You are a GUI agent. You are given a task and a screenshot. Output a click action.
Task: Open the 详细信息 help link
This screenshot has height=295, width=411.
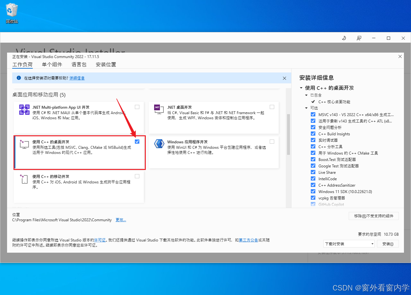pyautogui.click(x=77, y=78)
